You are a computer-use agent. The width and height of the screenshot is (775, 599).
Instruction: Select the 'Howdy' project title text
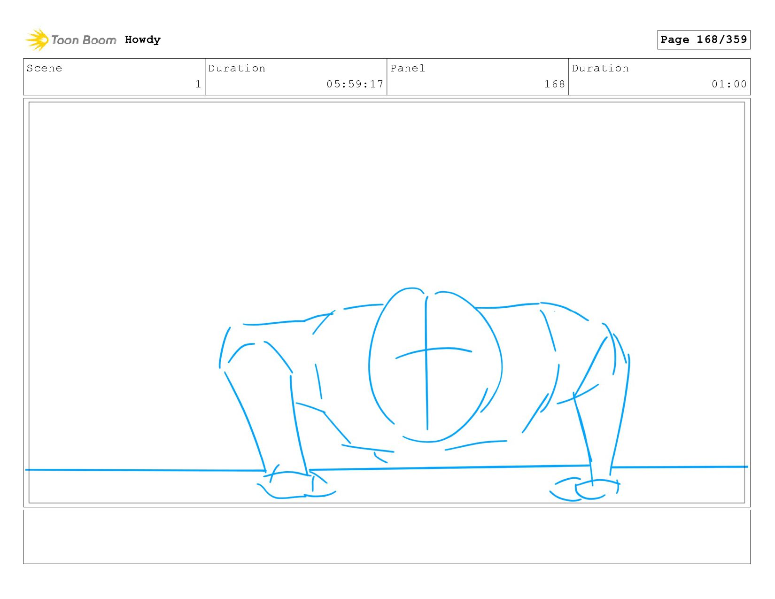pos(143,39)
